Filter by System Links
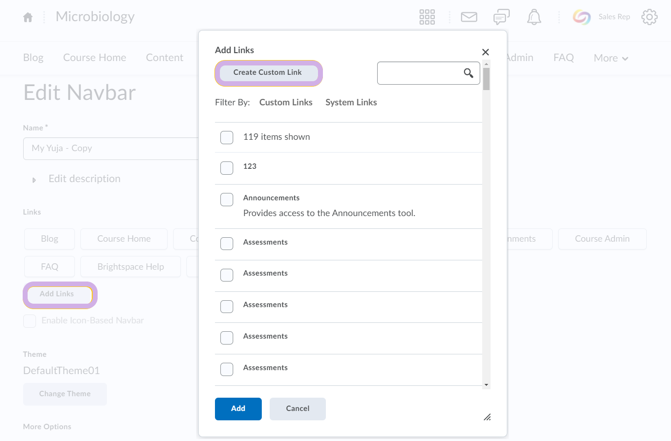Screen dimensions: 671x441 351,102
